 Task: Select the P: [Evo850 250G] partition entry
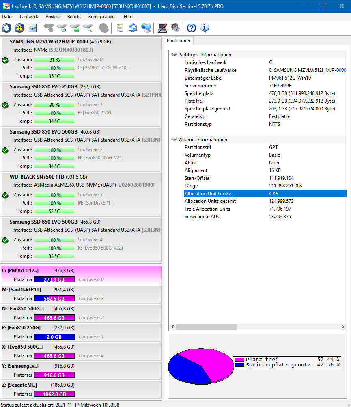tap(81, 332)
